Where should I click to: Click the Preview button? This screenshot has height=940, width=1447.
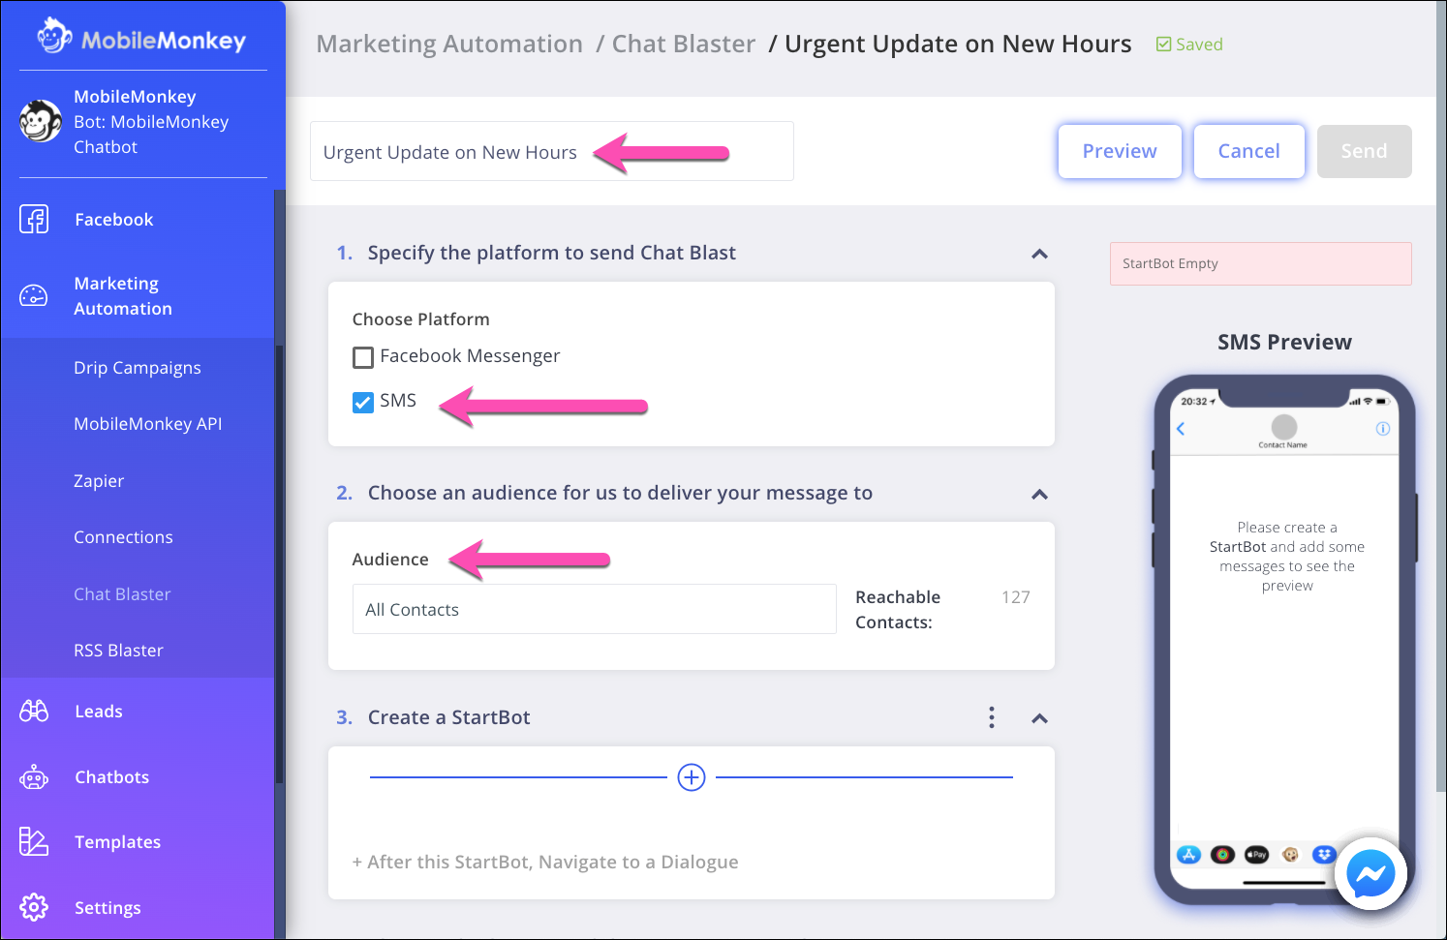[x=1120, y=151]
